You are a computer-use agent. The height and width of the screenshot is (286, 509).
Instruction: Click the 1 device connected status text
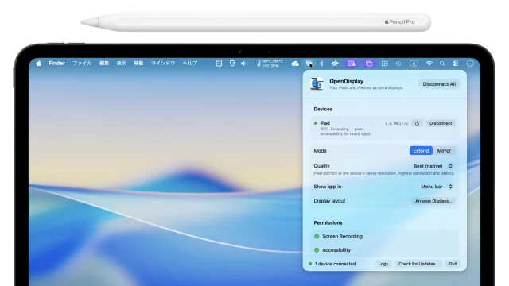(x=335, y=264)
